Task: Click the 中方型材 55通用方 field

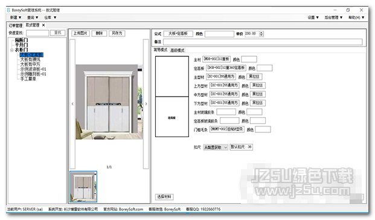Action: 224,94
